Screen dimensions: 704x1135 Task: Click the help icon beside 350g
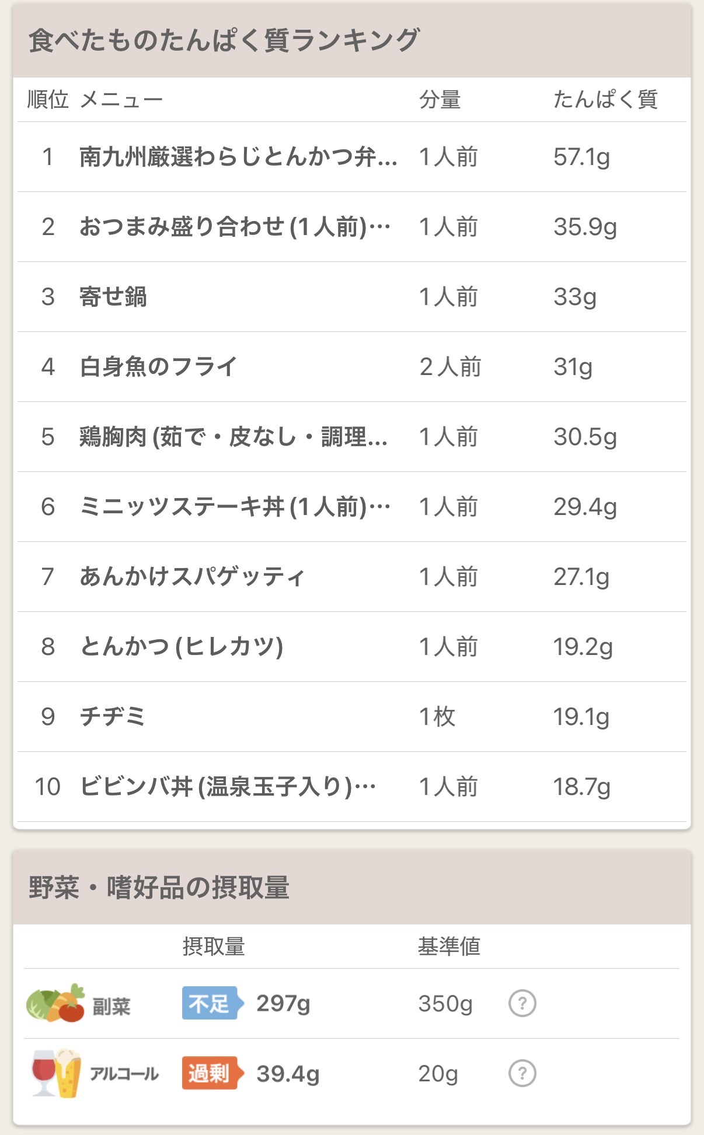coord(522,1003)
